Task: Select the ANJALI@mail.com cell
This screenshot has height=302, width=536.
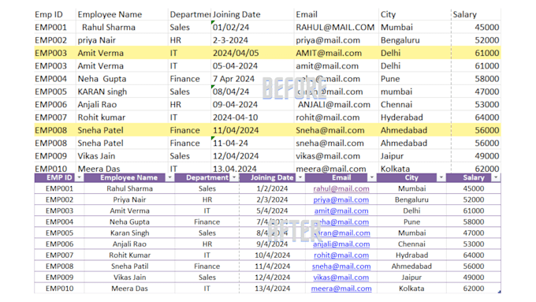Action: pos(336,105)
